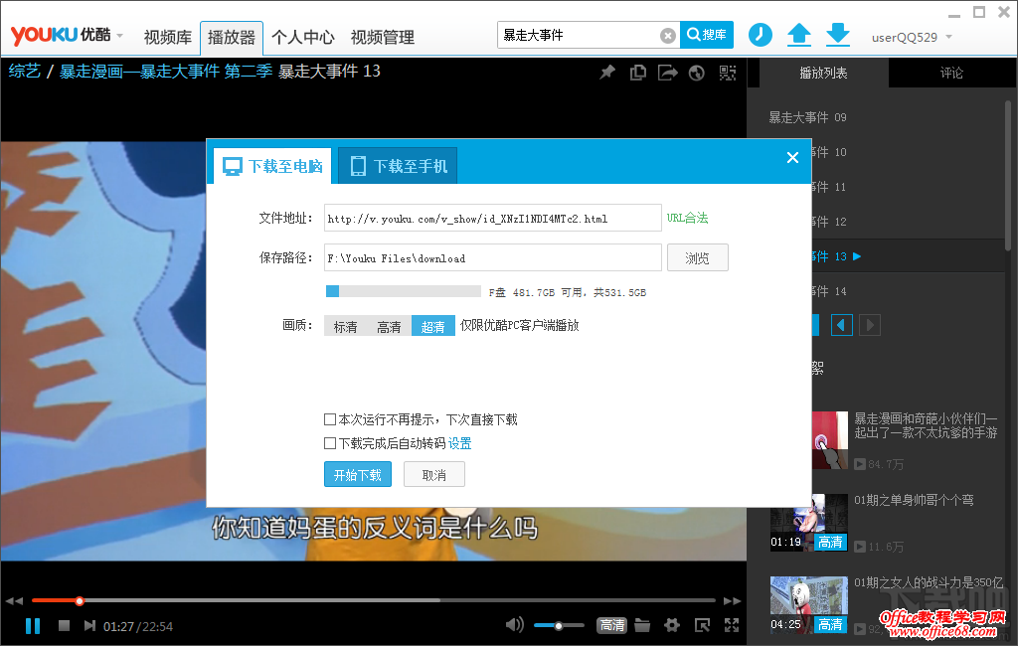This screenshot has width=1018, height=646.
Task: Expand the userQQ529 account dropdown
Action: click(x=912, y=38)
